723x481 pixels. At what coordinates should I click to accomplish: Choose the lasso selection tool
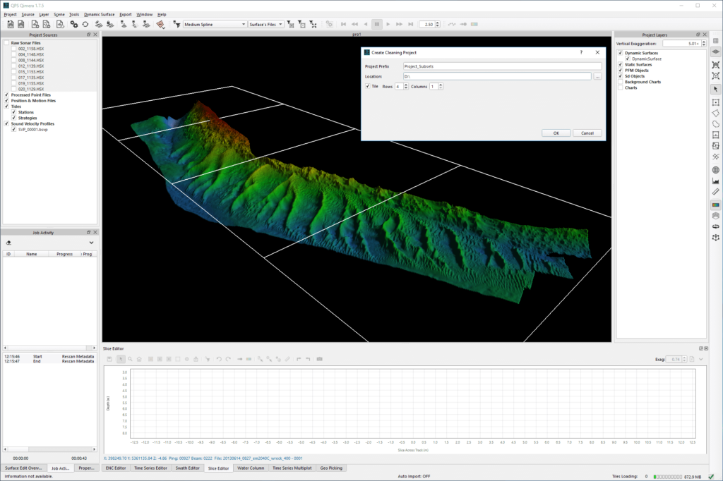pos(715,123)
